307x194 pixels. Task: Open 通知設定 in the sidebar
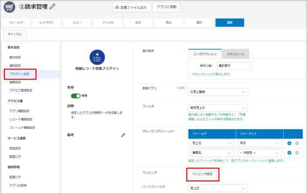coord(15,66)
